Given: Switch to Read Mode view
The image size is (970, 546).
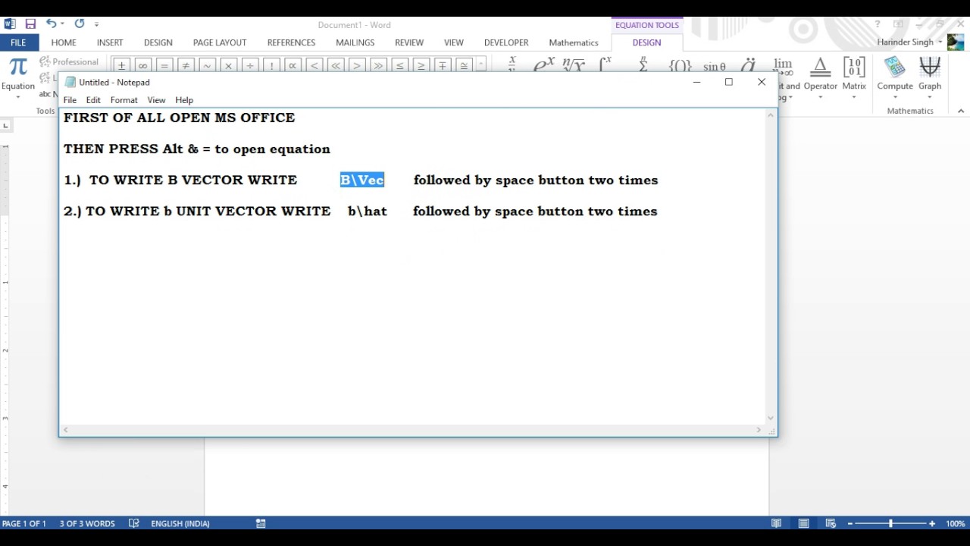Looking at the screenshot, I should 776,523.
